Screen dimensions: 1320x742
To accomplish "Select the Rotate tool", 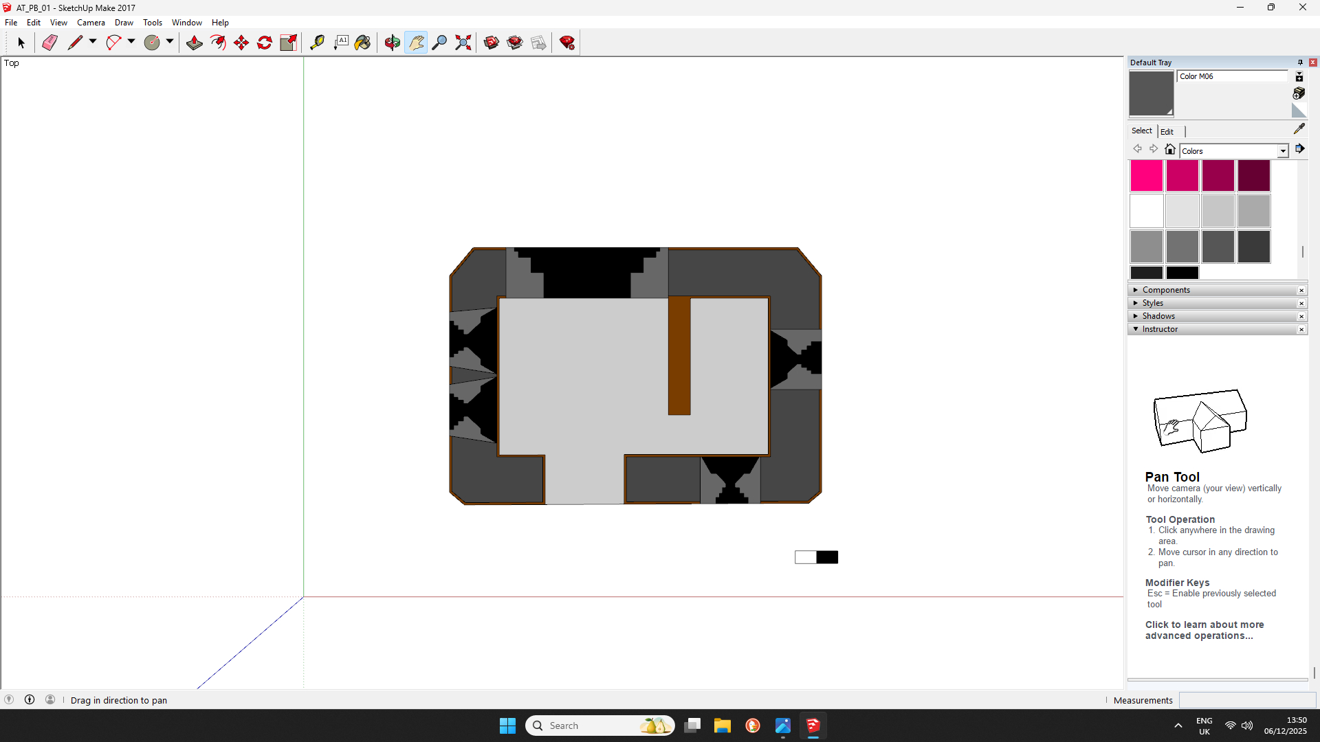I will click(x=265, y=43).
